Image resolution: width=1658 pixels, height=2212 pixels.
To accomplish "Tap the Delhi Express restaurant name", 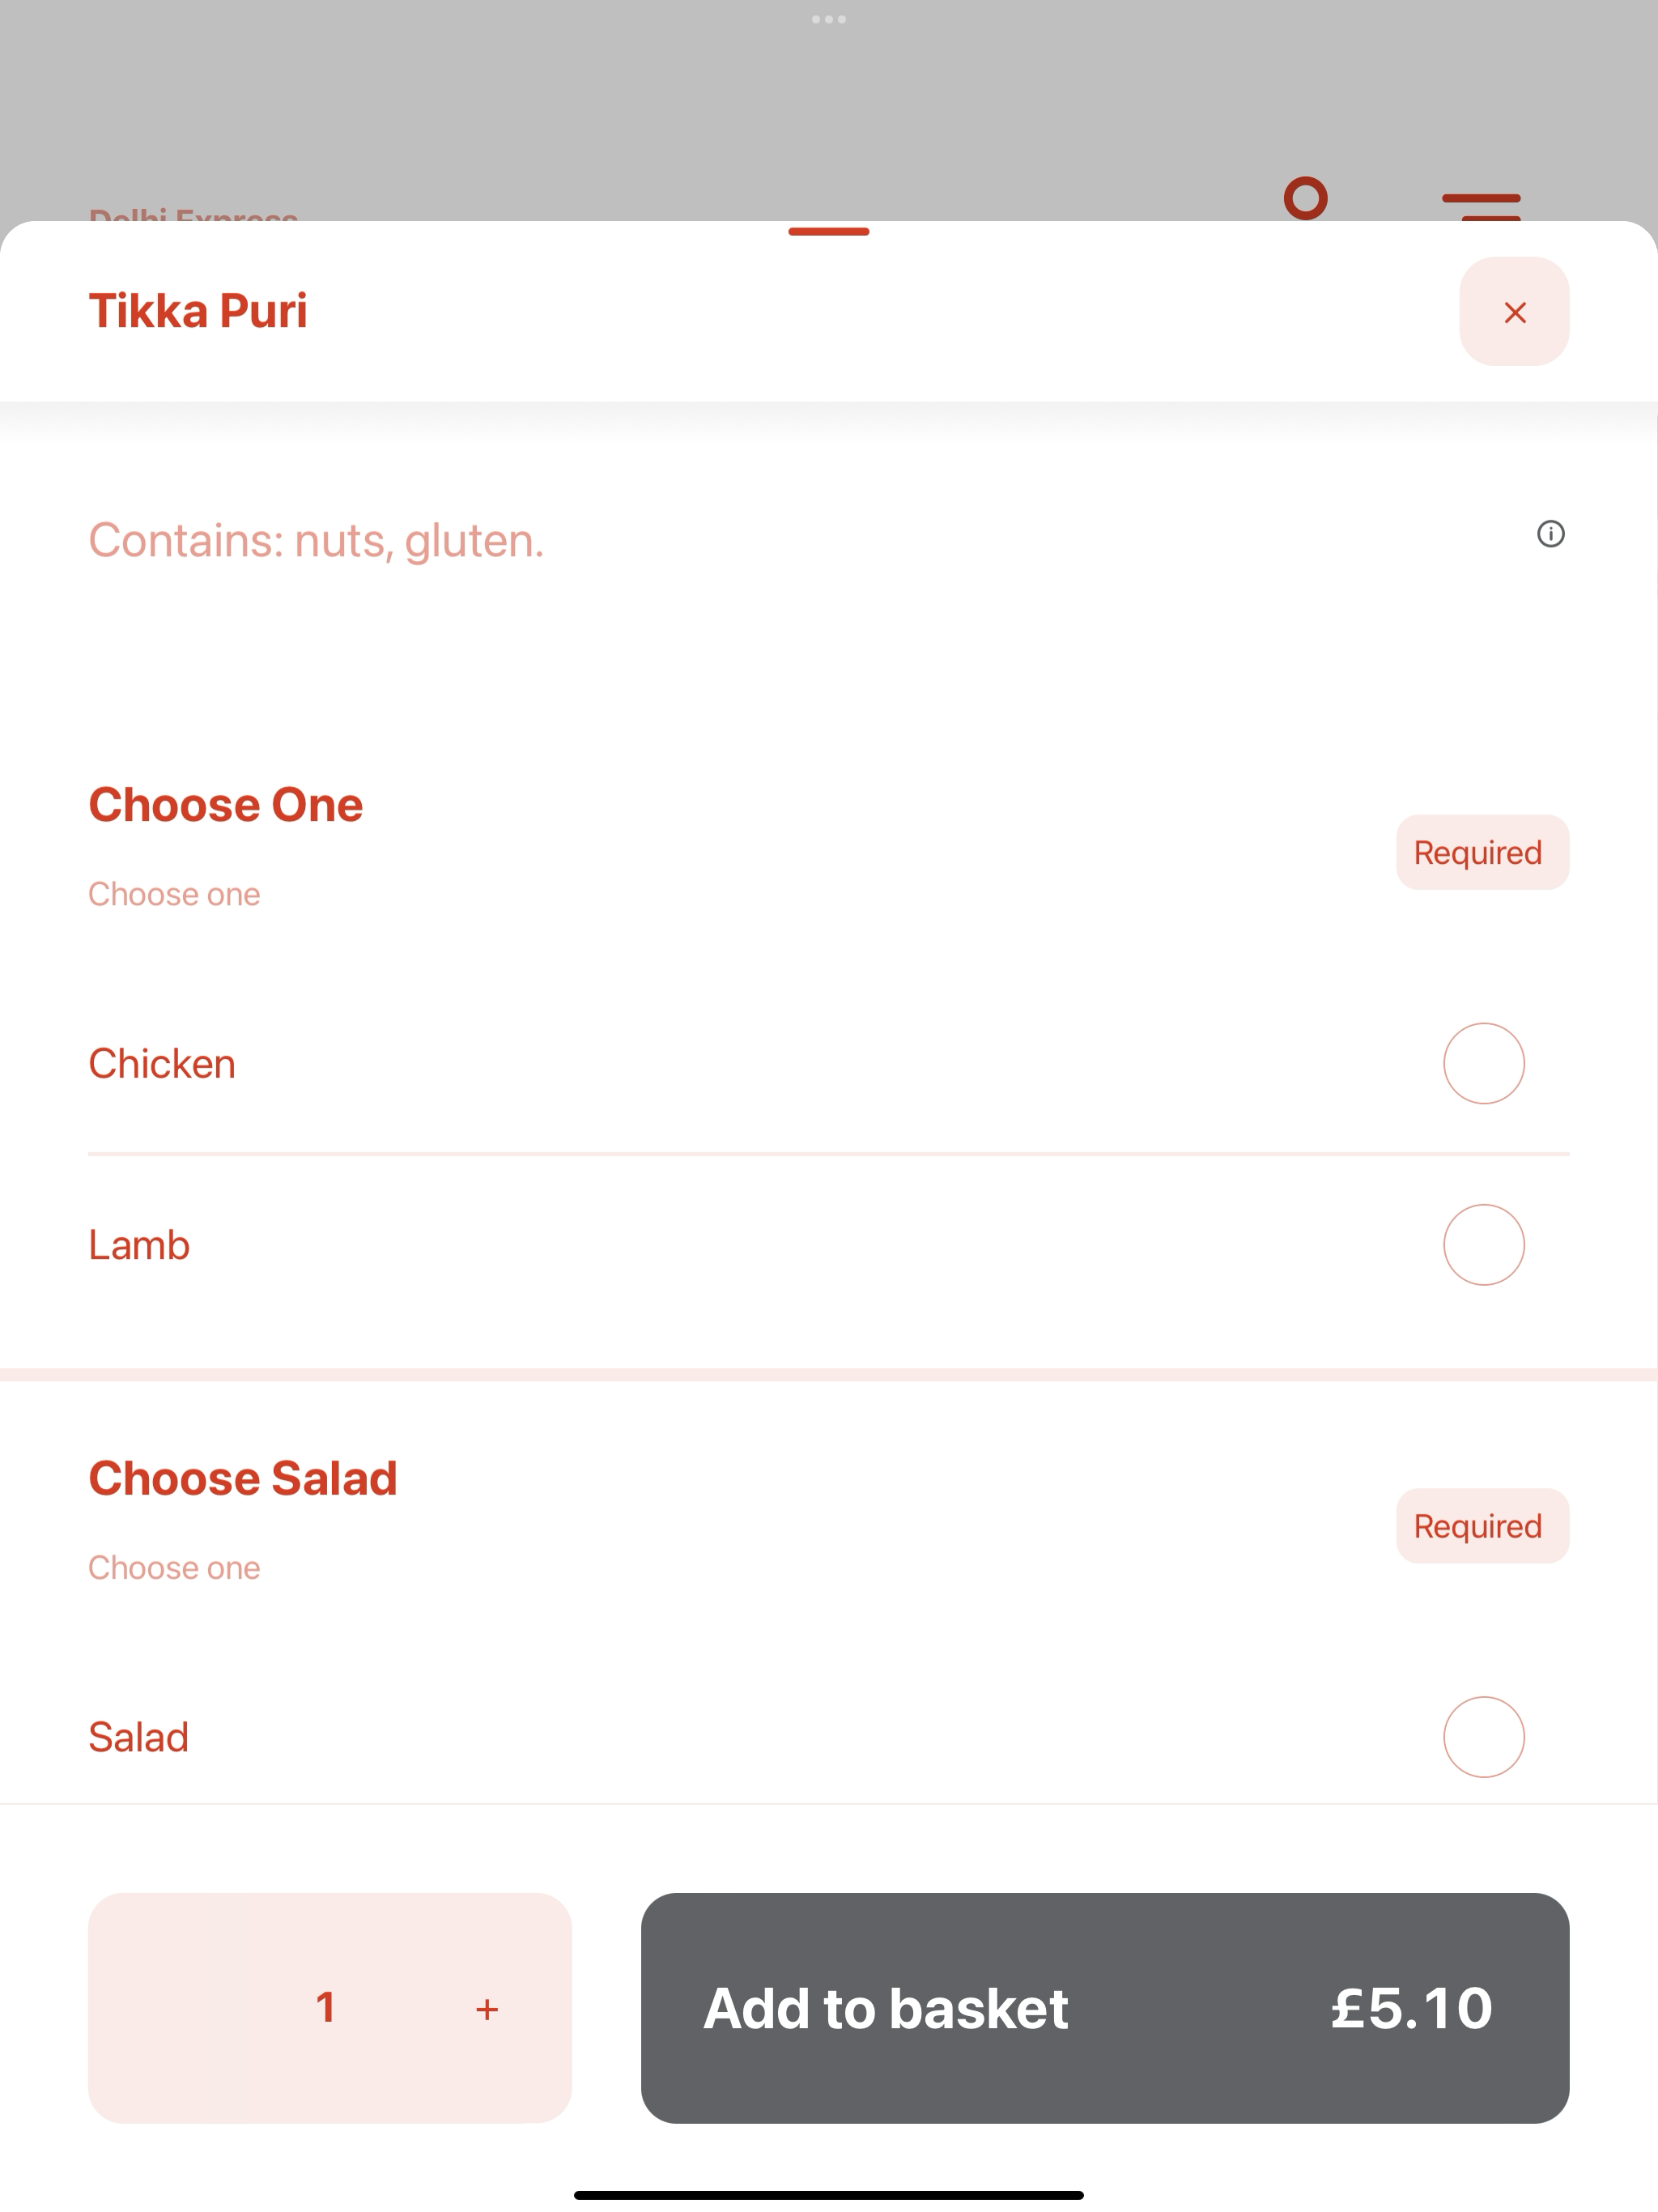I will [x=193, y=214].
